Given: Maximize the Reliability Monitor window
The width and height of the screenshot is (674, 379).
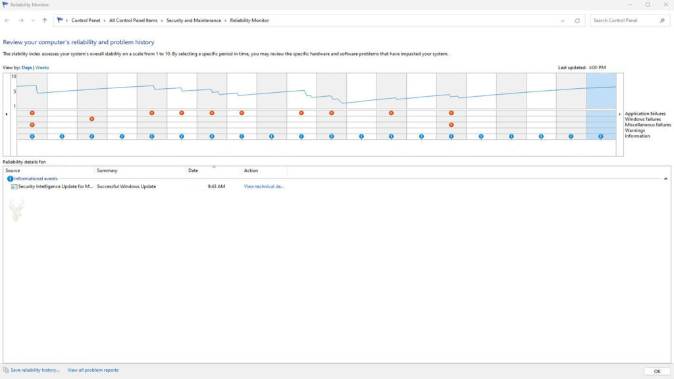Looking at the screenshot, I should tap(648, 5).
